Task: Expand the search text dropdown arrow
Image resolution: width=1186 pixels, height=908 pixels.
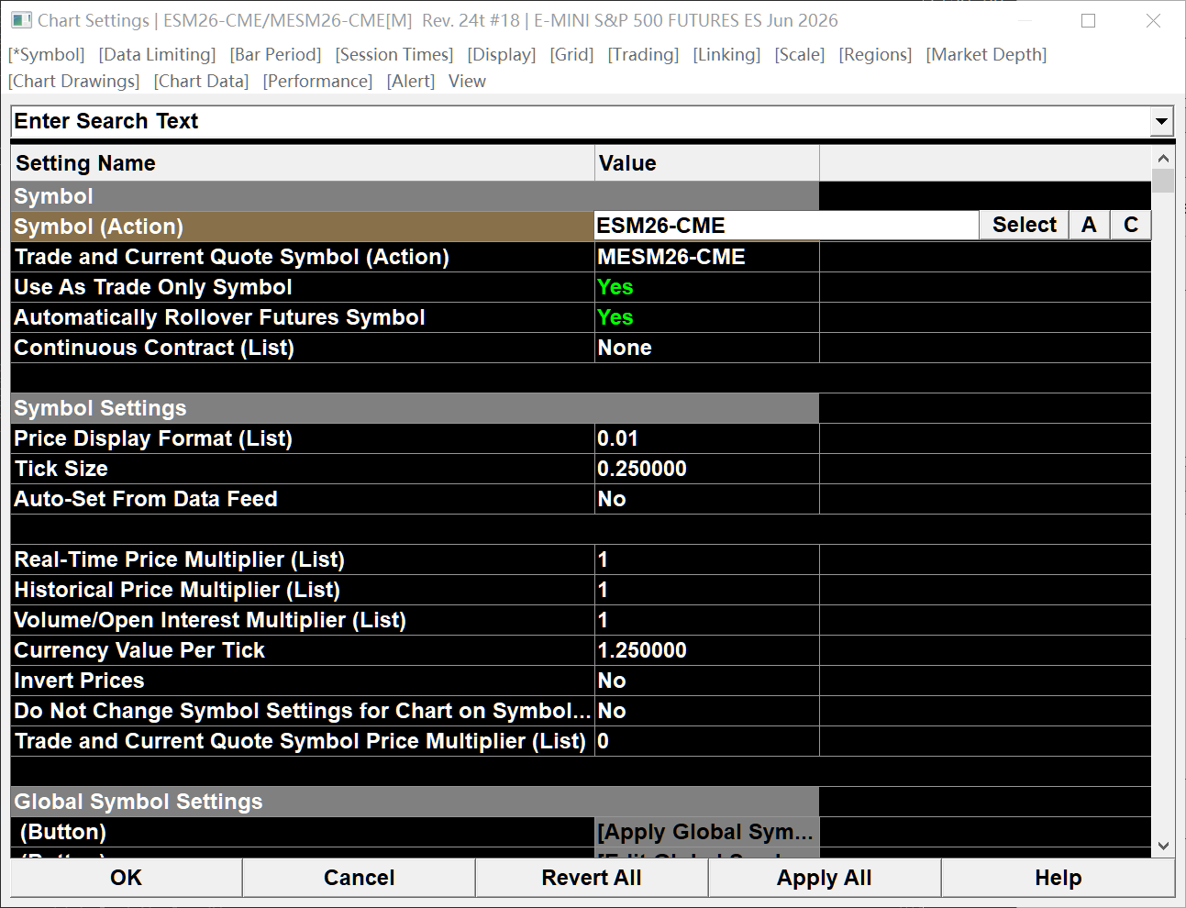Action: pos(1162,121)
